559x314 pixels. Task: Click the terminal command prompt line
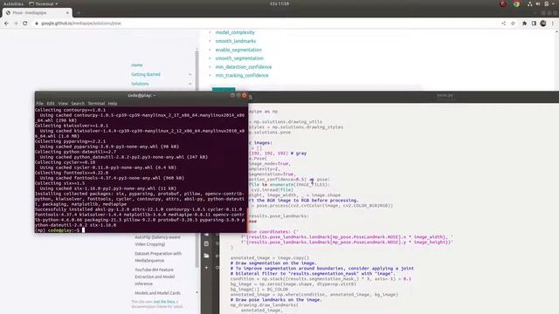[x=141, y=230]
